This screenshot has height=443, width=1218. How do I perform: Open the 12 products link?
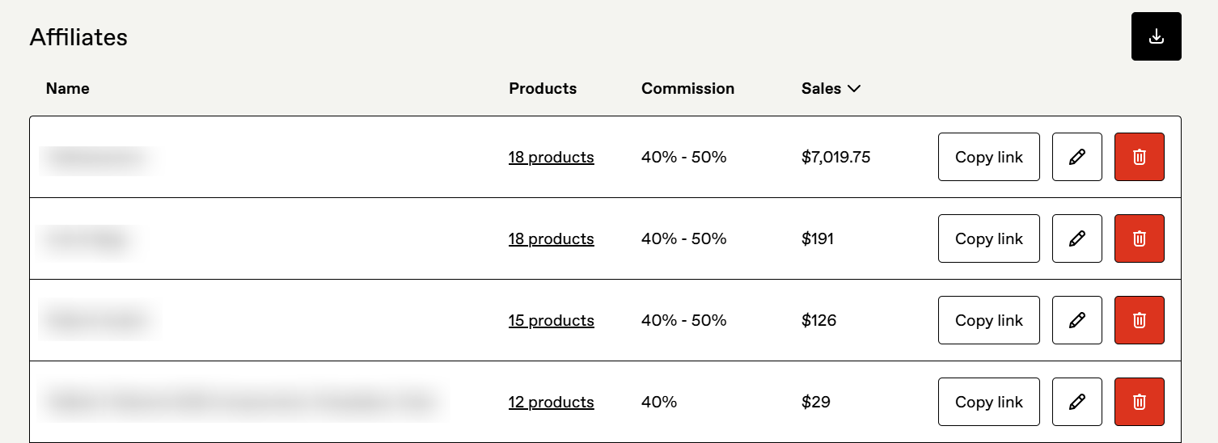tap(551, 403)
